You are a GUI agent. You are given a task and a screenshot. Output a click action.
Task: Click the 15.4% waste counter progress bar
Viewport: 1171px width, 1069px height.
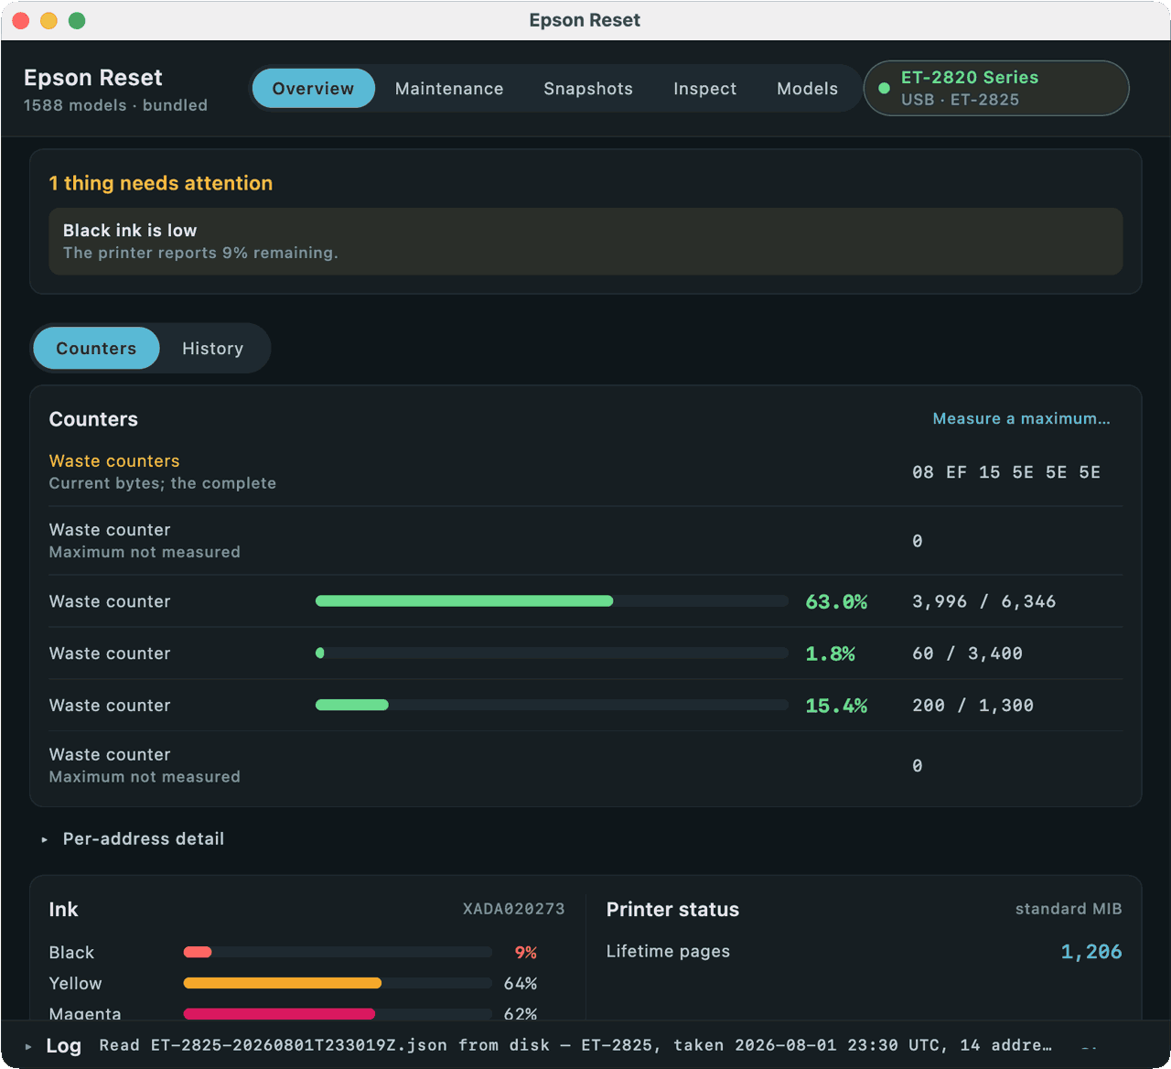552,705
